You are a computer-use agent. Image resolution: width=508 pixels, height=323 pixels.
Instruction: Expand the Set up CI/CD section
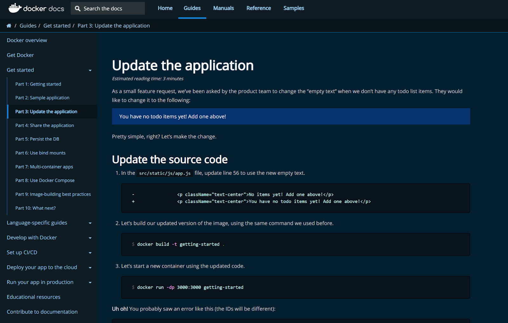click(90, 253)
